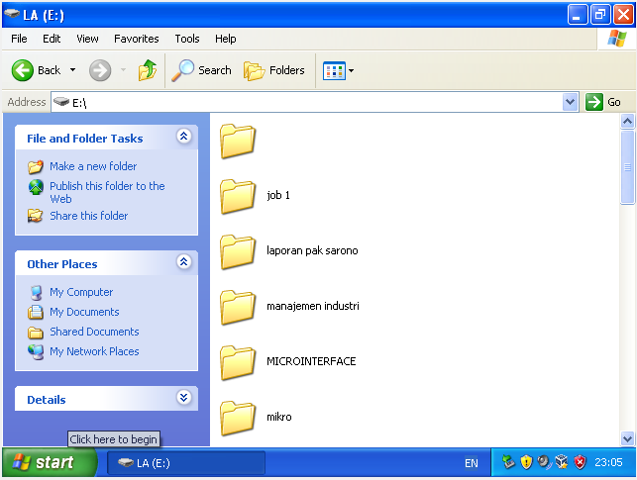Viewport: 637px width, 480px height.
Task: Open Shared Documents link
Action: (94, 332)
